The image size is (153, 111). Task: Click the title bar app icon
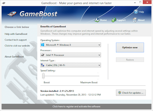click(4, 3)
